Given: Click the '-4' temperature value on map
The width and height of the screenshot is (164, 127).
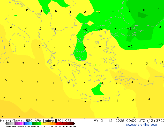Looking at the screenshot, I should [x=144, y=28].
